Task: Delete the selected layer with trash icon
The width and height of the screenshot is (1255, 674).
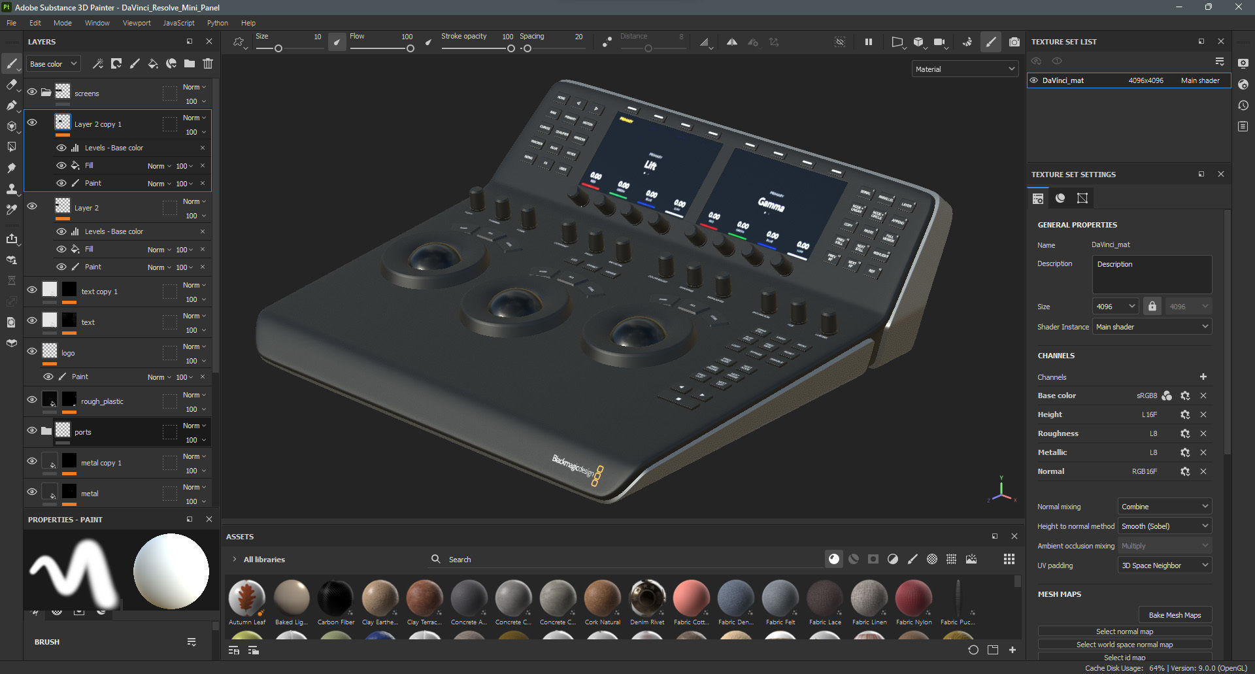Action: click(208, 63)
